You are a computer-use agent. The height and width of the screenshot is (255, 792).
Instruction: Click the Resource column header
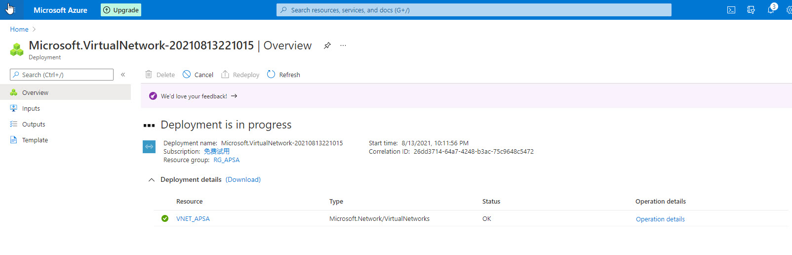(x=190, y=201)
